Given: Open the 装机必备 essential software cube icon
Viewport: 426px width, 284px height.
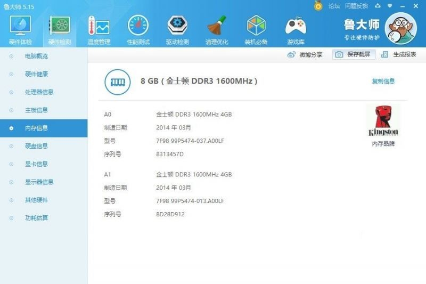Looking at the screenshot, I should 256,30.
